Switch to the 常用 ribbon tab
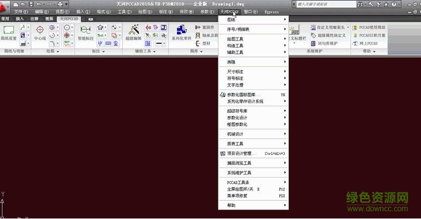 coord(5,19)
